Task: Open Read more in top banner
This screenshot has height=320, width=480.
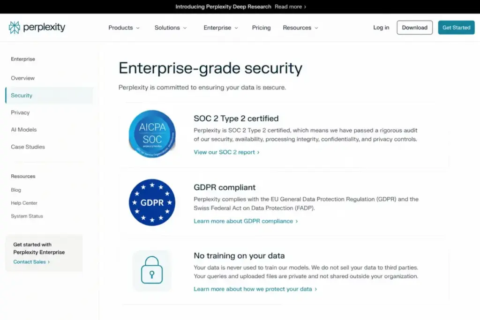Action: pyautogui.click(x=290, y=7)
